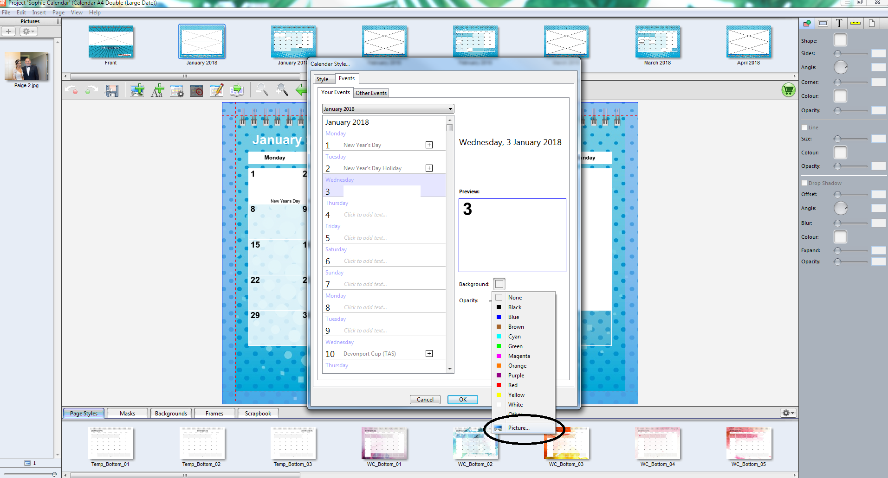Open the Page menu
Image resolution: width=888 pixels, height=478 pixels.
coord(58,13)
